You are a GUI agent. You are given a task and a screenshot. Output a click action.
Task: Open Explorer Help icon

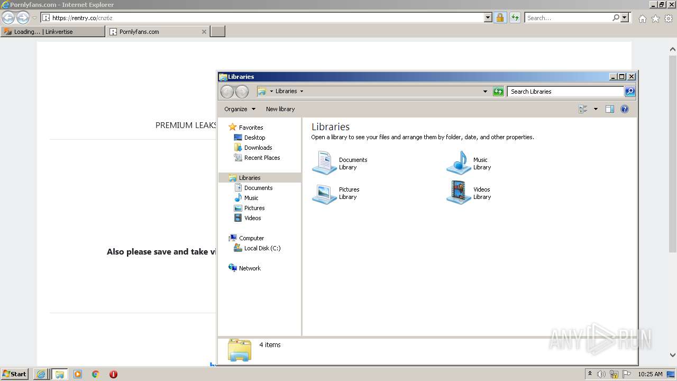tap(625, 109)
